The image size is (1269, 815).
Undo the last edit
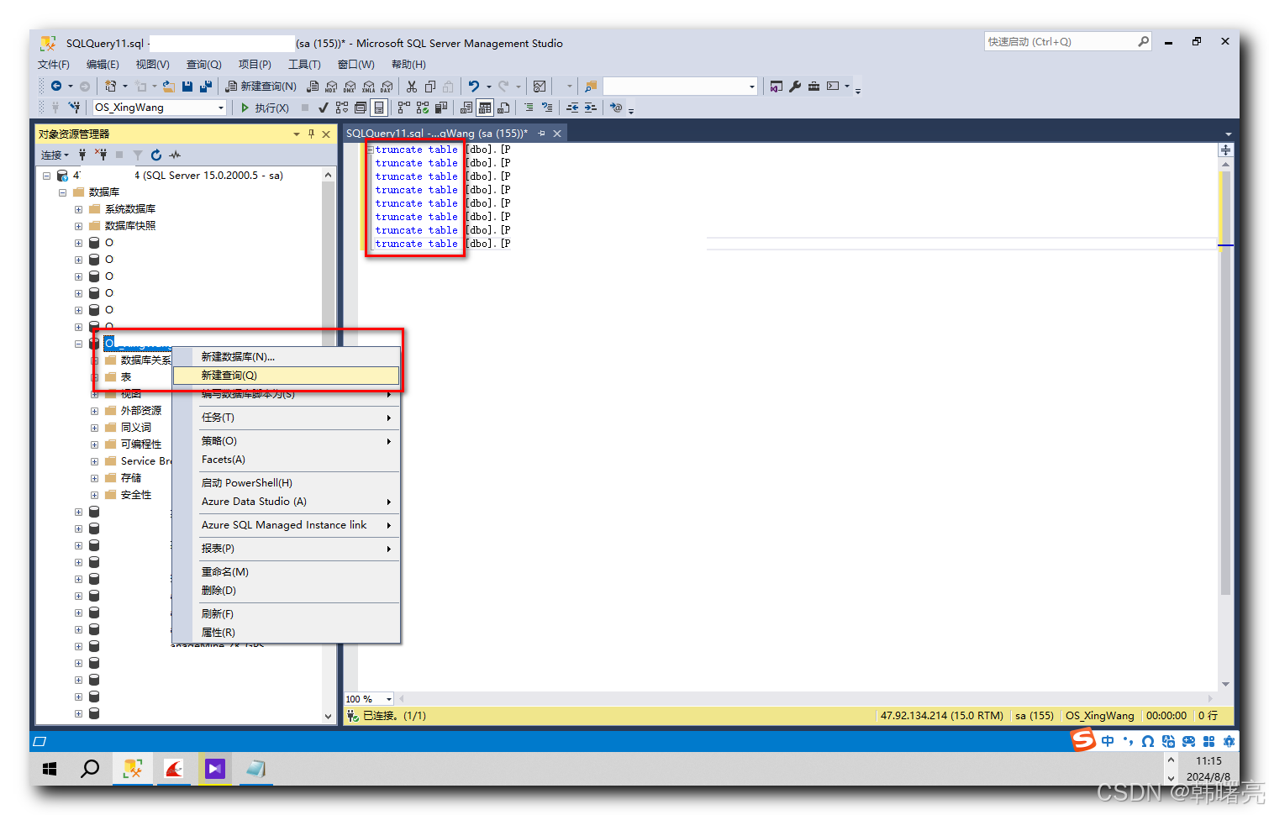pos(474,86)
